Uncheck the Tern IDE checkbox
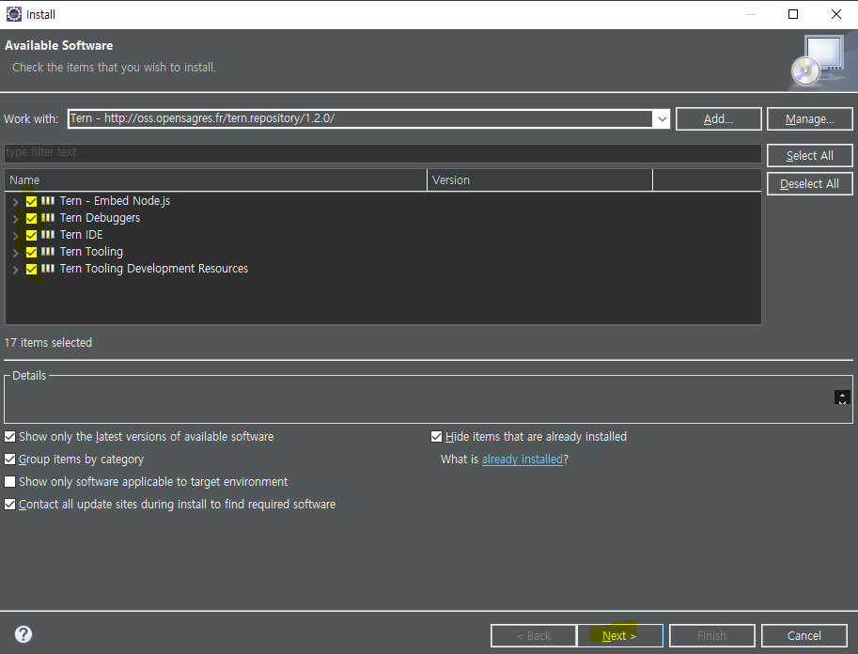Screen dimensions: 858x654 click(x=31, y=235)
